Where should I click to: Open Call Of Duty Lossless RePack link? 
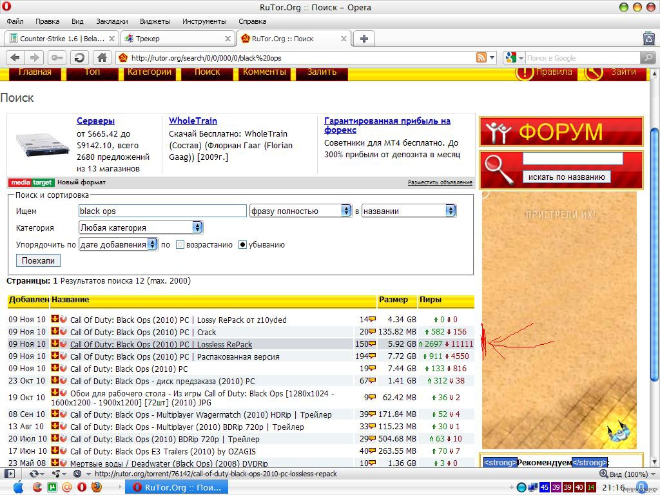pyautogui.click(x=161, y=344)
